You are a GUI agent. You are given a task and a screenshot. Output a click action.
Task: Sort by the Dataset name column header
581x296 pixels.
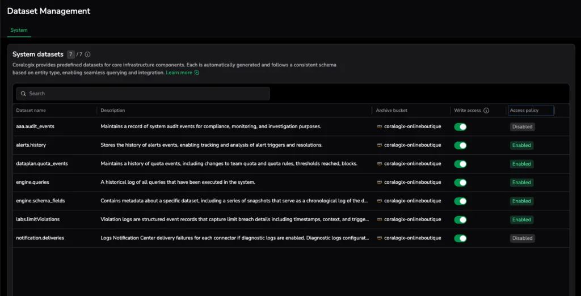pyautogui.click(x=31, y=111)
